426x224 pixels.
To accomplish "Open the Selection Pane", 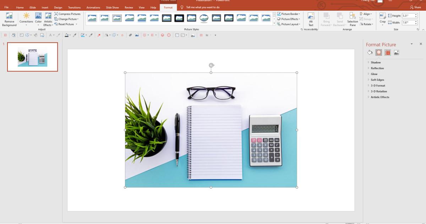I will pos(353,18).
